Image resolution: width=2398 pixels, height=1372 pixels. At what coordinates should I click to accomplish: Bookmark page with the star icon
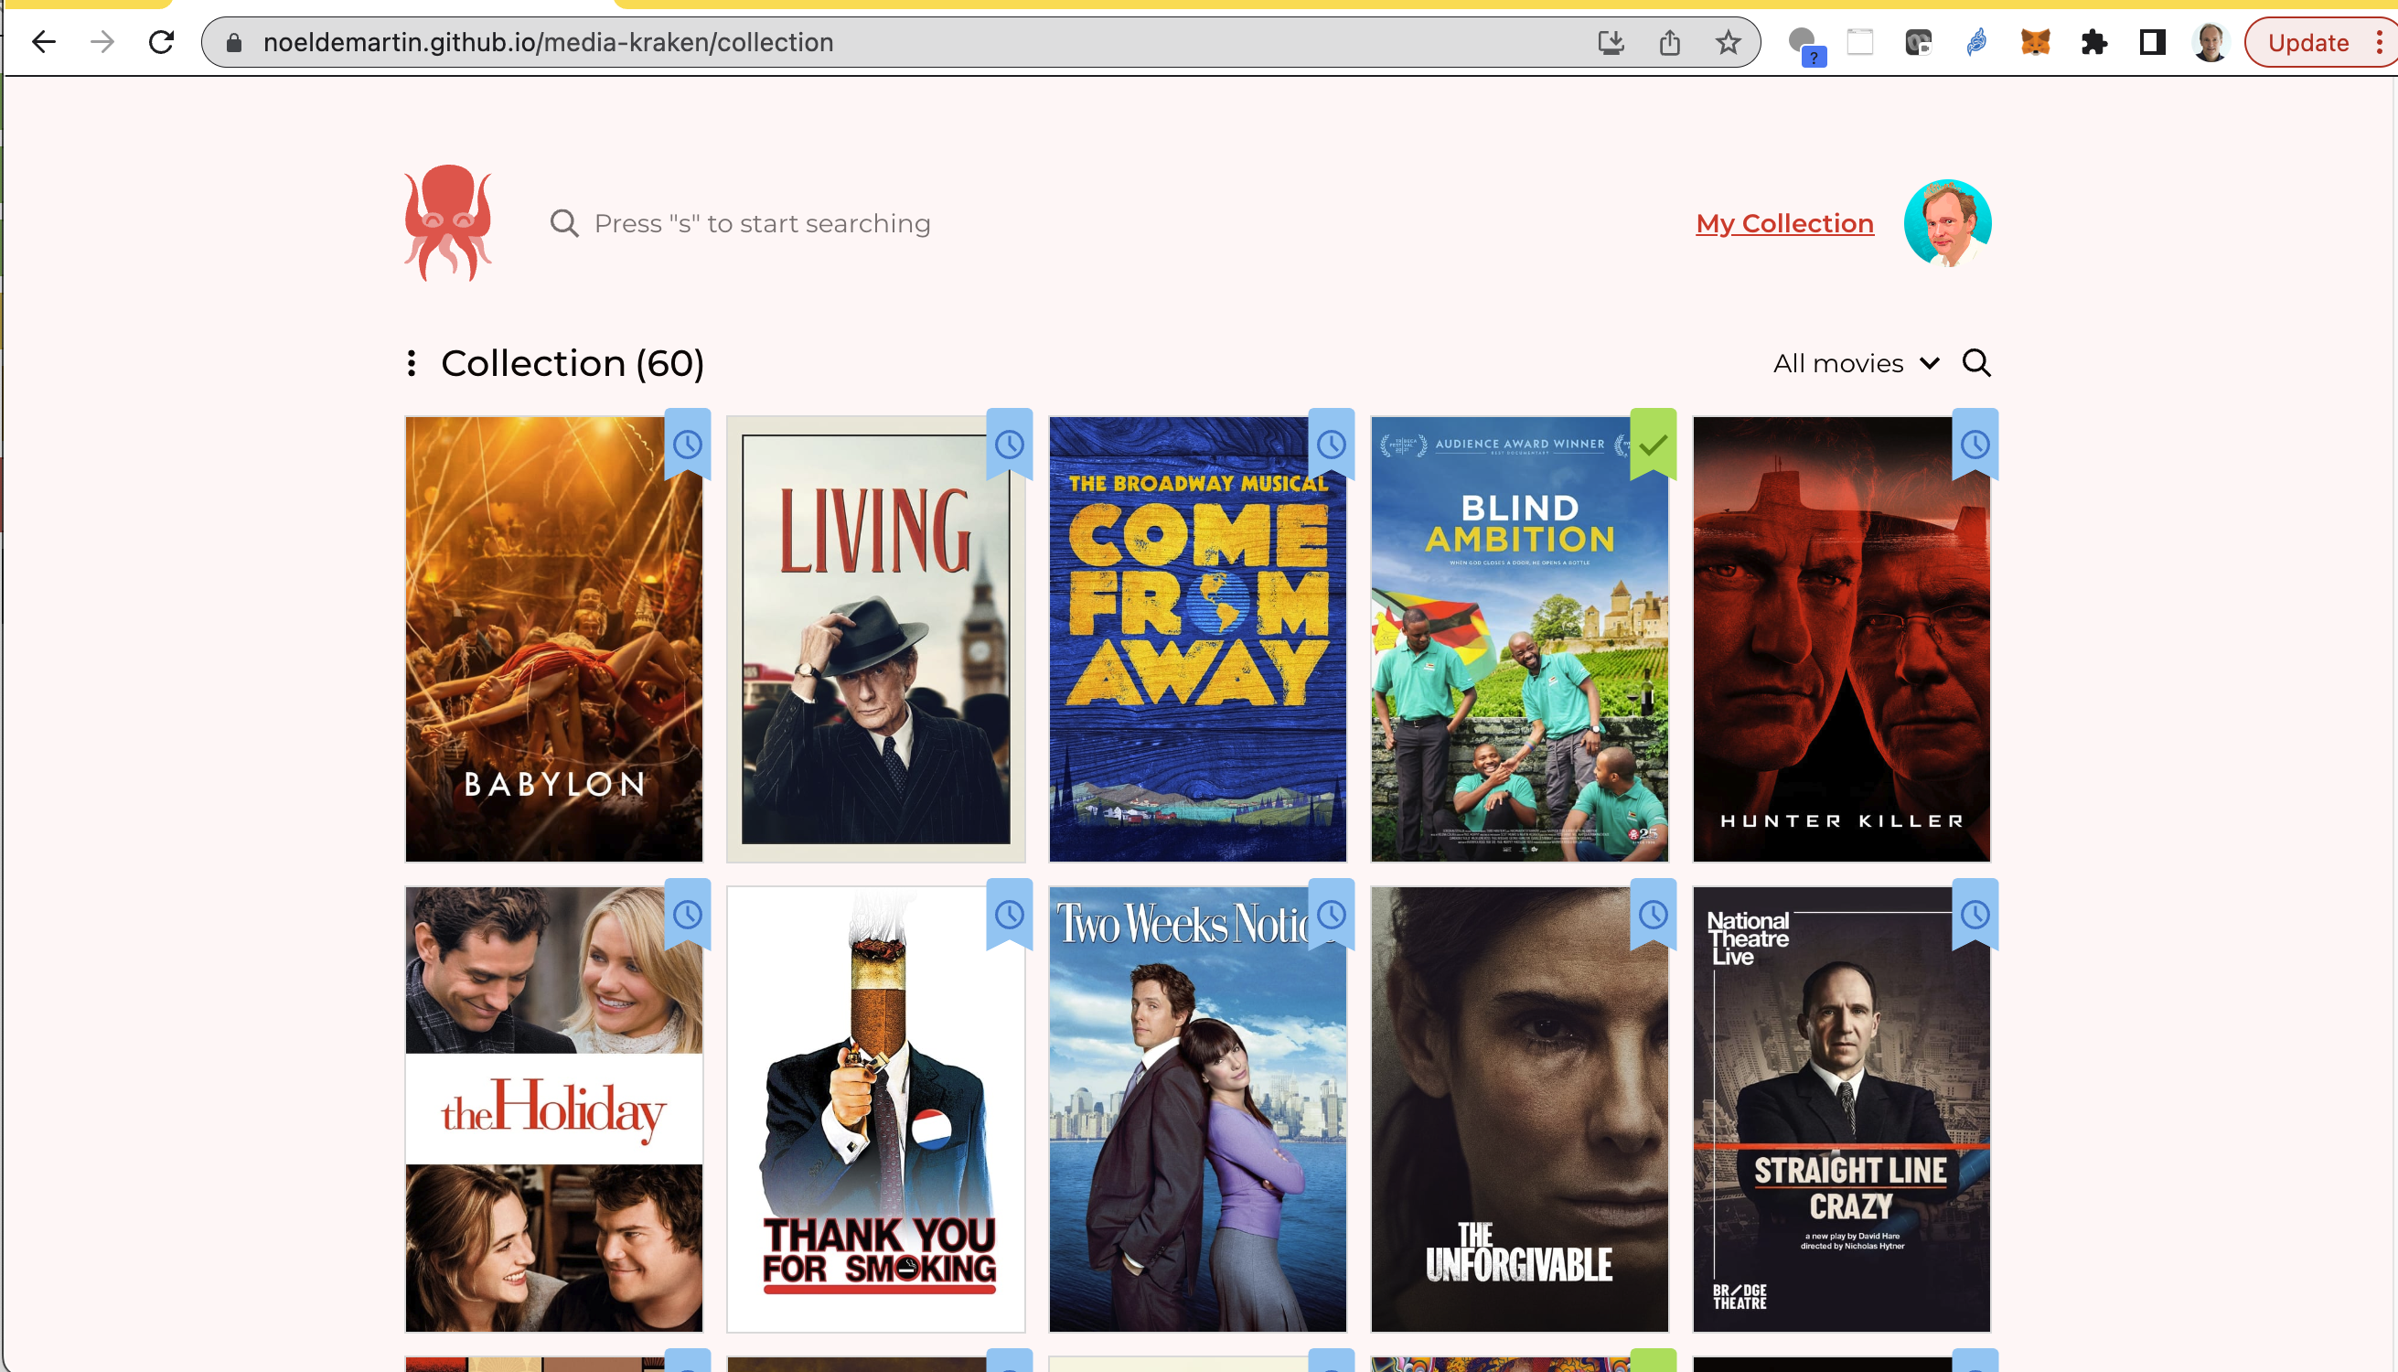[1727, 42]
